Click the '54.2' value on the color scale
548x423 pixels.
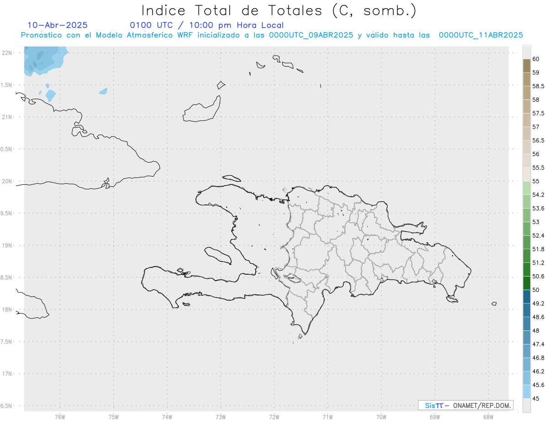coord(538,195)
